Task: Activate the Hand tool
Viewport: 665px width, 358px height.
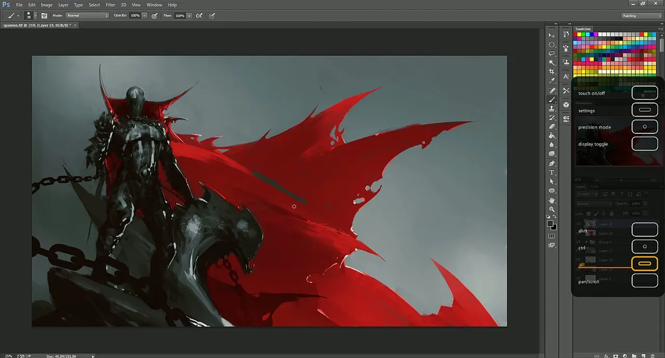Action: (x=552, y=200)
